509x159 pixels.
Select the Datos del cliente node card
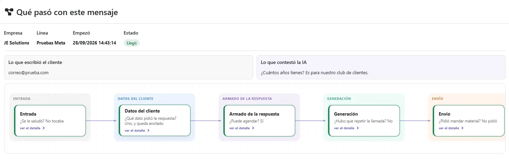[x=155, y=121]
